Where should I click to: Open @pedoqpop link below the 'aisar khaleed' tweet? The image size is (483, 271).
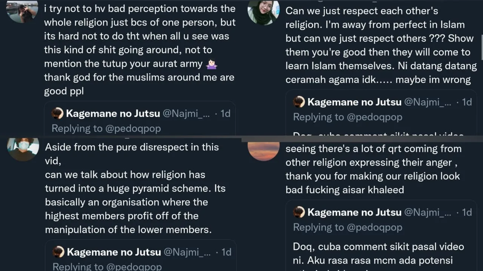coord(374,227)
